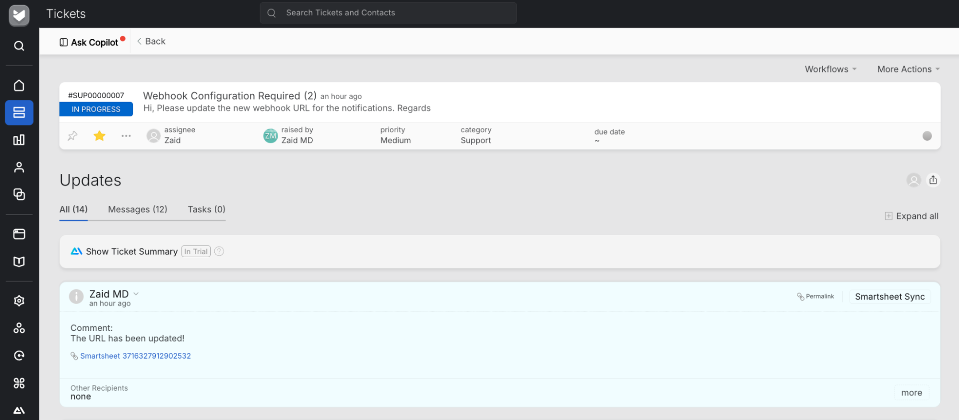Viewport: 959px width, 420px height.
Task: Open the Reports chart sidebar icon
Action: point(19,140)
